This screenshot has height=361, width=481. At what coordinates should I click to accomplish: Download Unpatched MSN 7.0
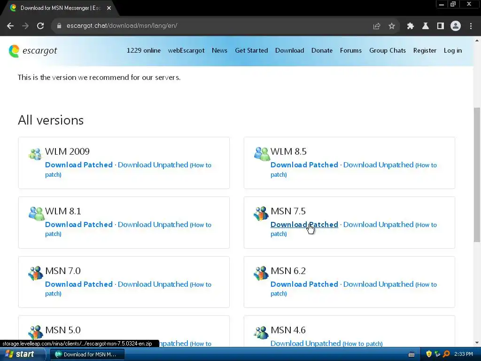click(153, 284)
